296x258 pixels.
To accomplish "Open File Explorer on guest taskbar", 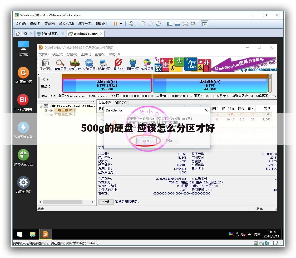I will pos(32,234).
